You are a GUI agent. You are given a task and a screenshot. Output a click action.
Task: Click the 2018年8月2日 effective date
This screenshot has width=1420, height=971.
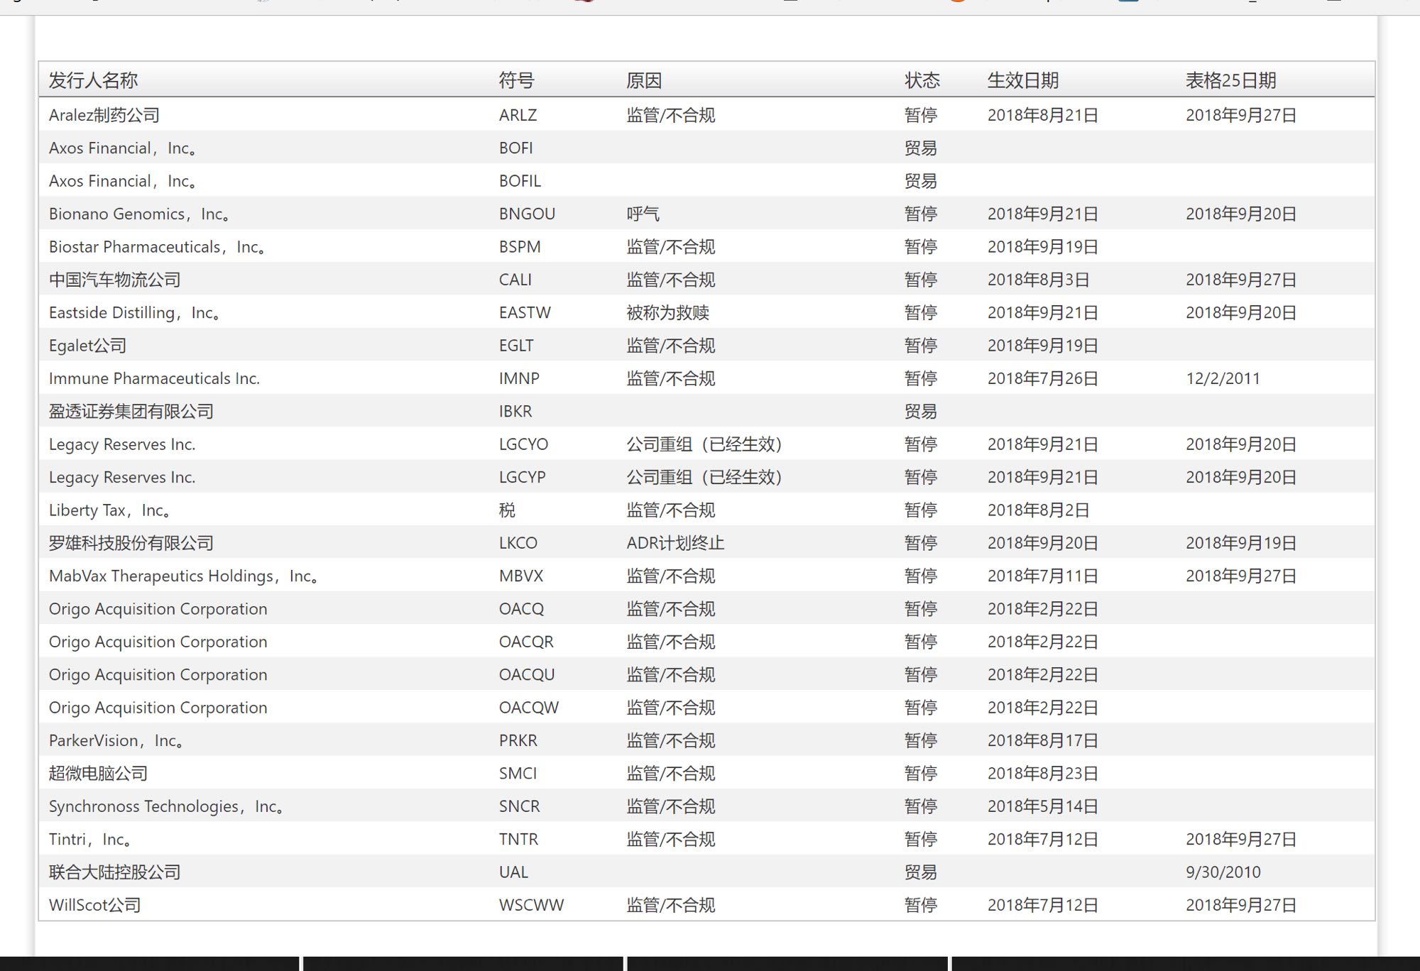click(x=1038, y=510)
